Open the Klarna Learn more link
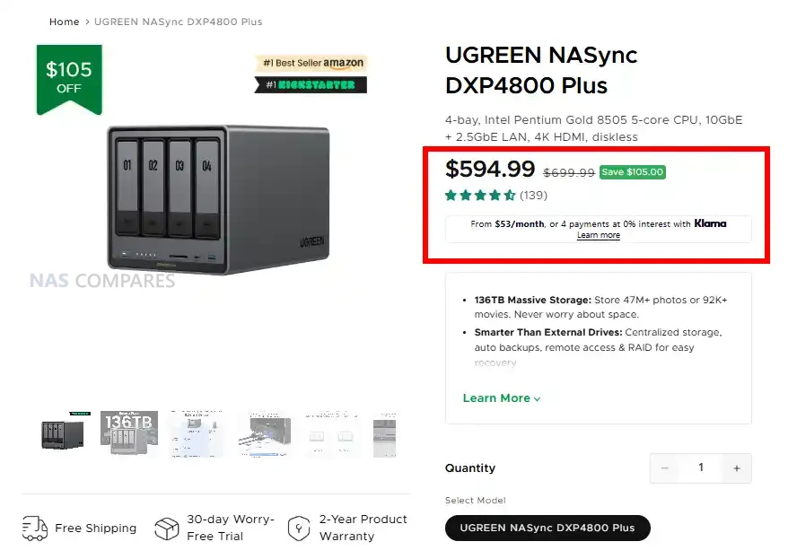Image resolution: width=788 pixels, height=559 pixels. [x=598, y=235]
